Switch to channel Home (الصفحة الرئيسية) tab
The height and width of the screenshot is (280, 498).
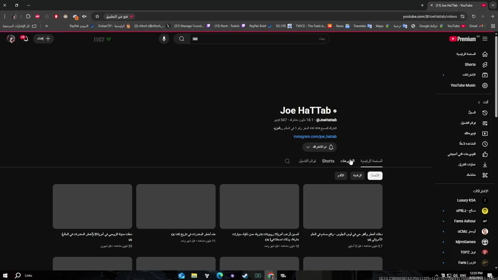click(x=371, y=161)
